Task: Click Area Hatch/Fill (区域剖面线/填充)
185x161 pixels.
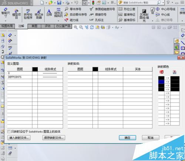Action: tap(144, 16)
